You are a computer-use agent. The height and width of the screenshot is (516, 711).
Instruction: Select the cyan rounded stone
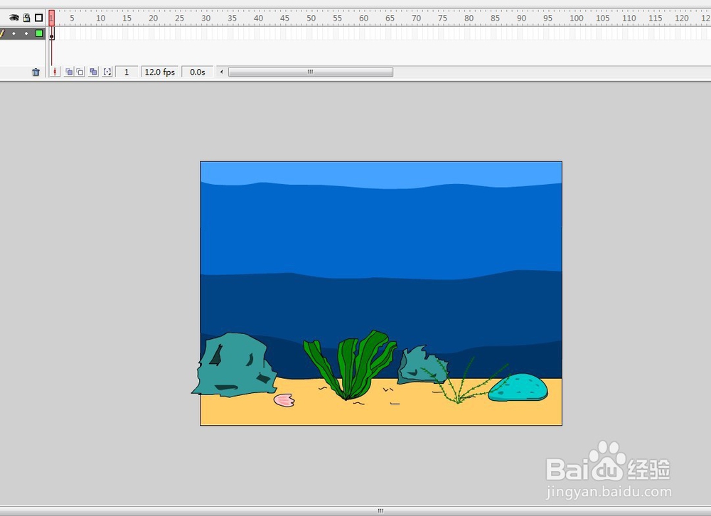(518, 387)
